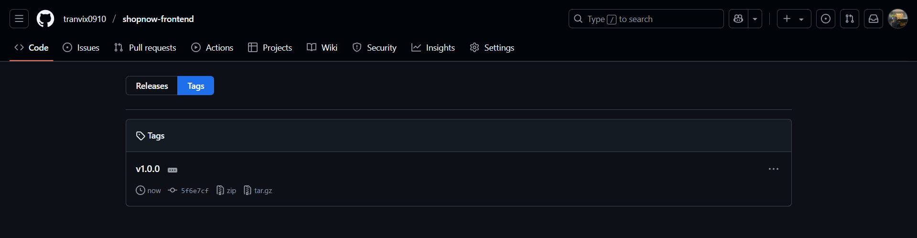Open the user profile avatar menu
917x238 pixels.
click(897, 19)
